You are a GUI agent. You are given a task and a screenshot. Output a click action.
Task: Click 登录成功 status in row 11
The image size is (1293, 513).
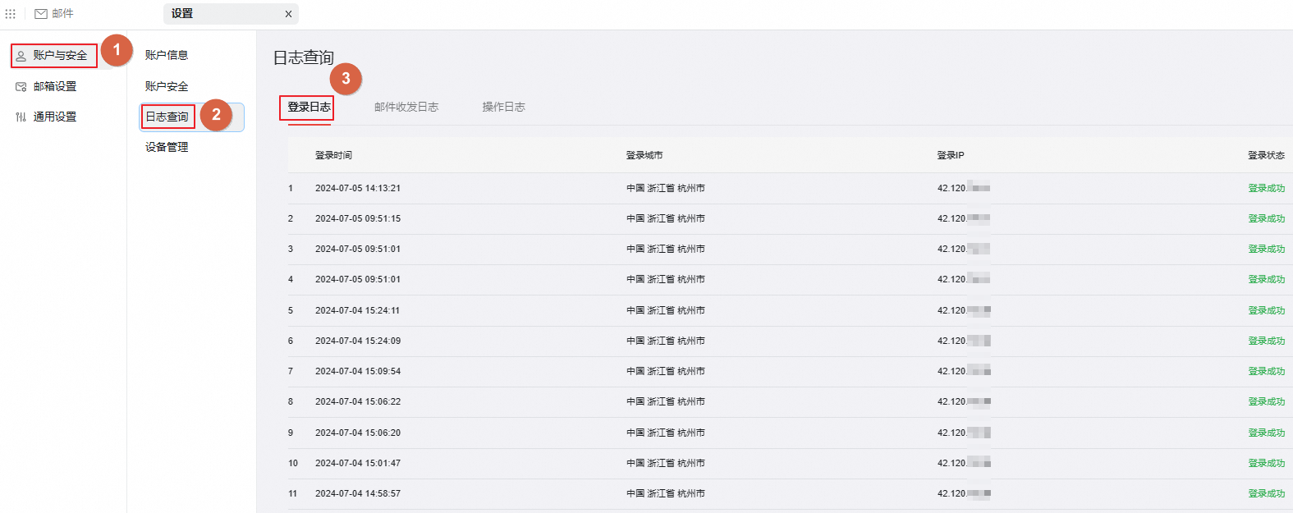[x=1266, y=493]
